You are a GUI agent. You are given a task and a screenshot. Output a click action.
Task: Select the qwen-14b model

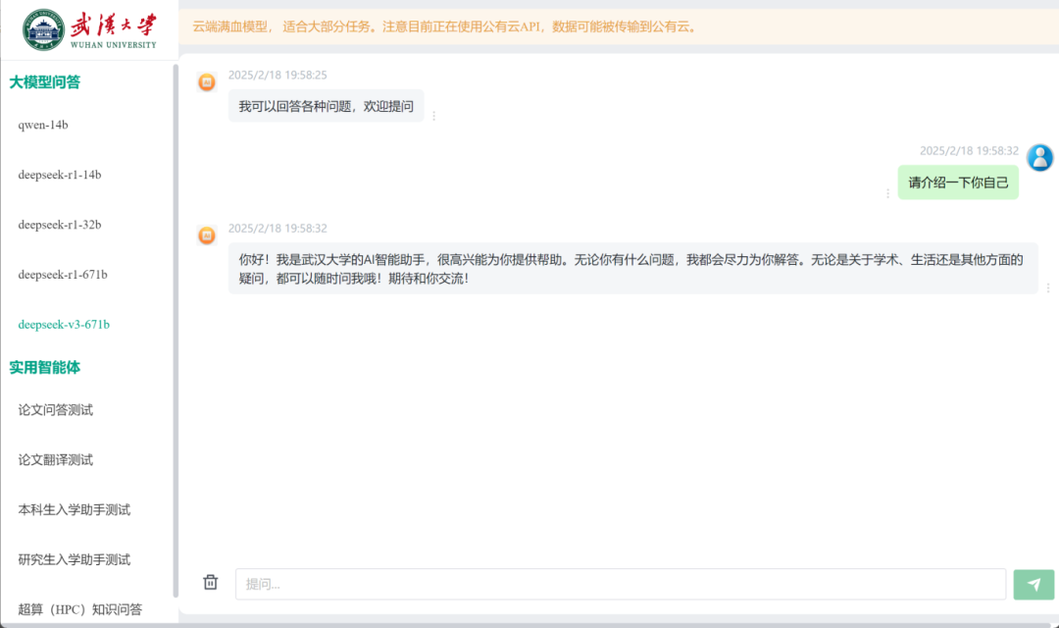(x=43, y=125)
